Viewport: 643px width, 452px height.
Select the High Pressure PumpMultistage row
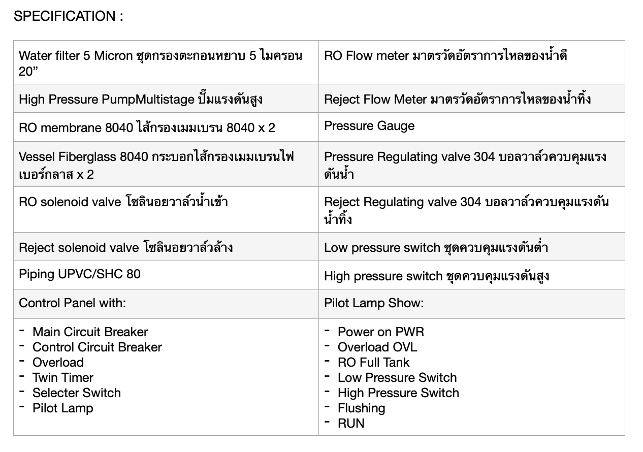[319, 99]
